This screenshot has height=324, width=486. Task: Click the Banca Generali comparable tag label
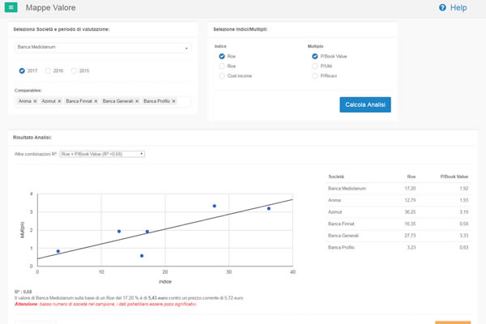click(x=117, y=101)
